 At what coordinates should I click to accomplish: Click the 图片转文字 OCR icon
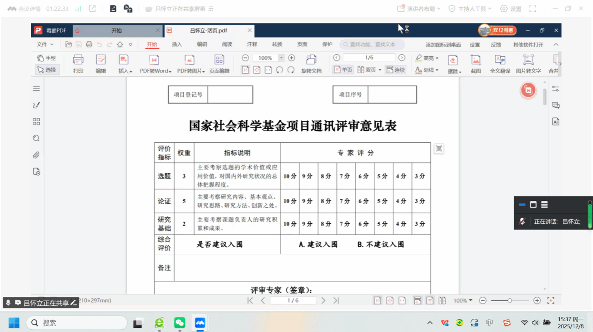click(528, 64)
